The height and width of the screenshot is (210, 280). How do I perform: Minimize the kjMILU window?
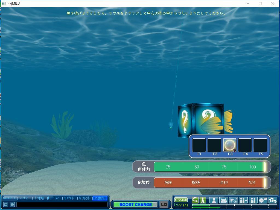(248, 4)
